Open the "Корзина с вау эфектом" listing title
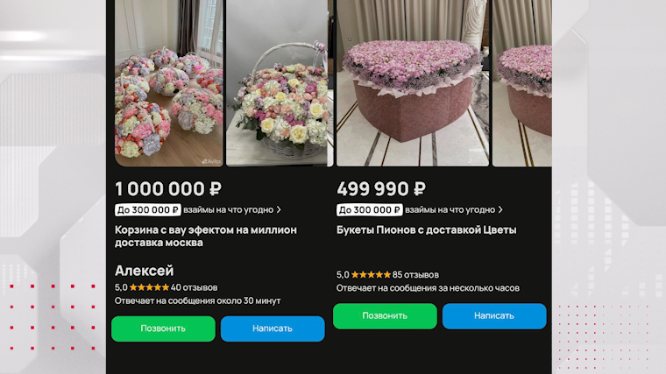Screen dimensions: 666x374 (x=206, y=236)
